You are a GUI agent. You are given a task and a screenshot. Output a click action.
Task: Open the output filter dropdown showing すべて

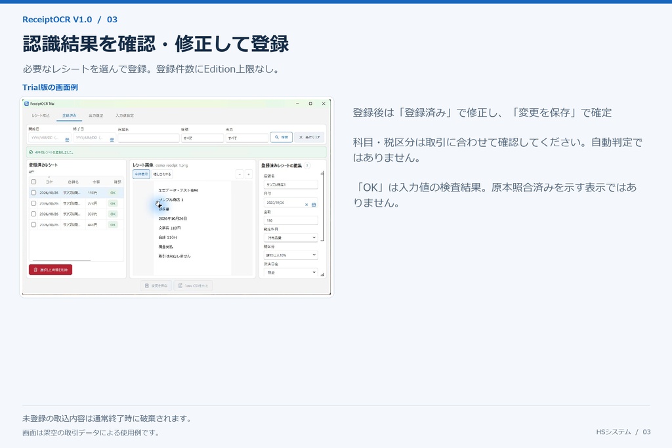click(x=247, y=138)
